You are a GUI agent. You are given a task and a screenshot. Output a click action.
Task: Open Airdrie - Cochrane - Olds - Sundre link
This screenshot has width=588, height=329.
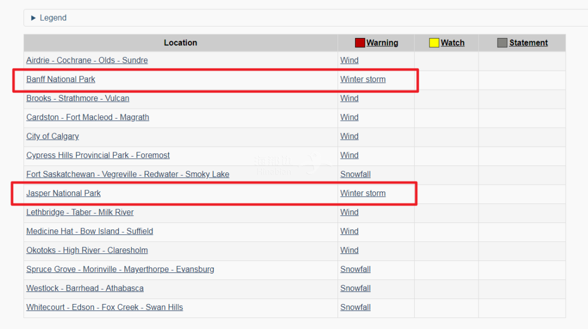click(x=87, y=60)
